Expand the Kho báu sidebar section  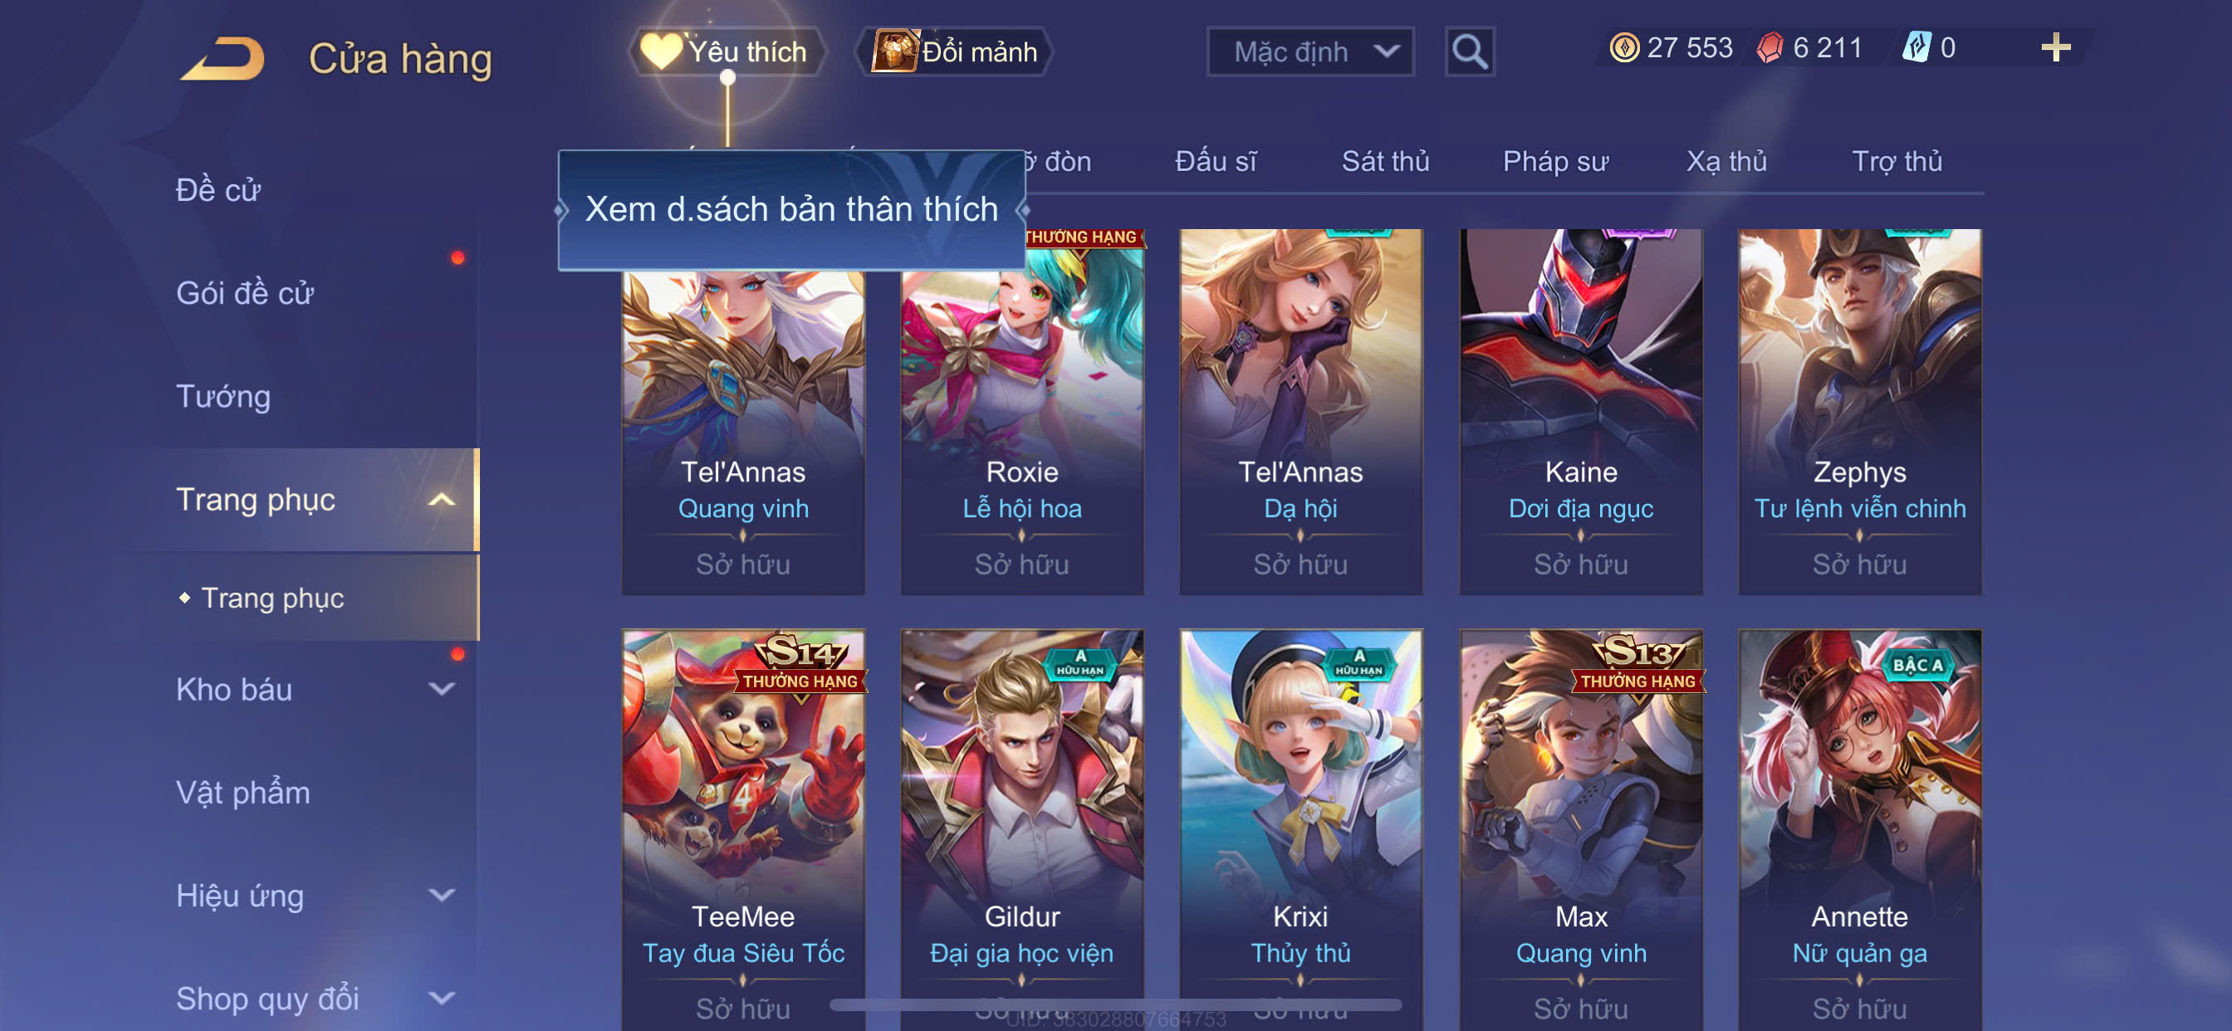(442, 690)
